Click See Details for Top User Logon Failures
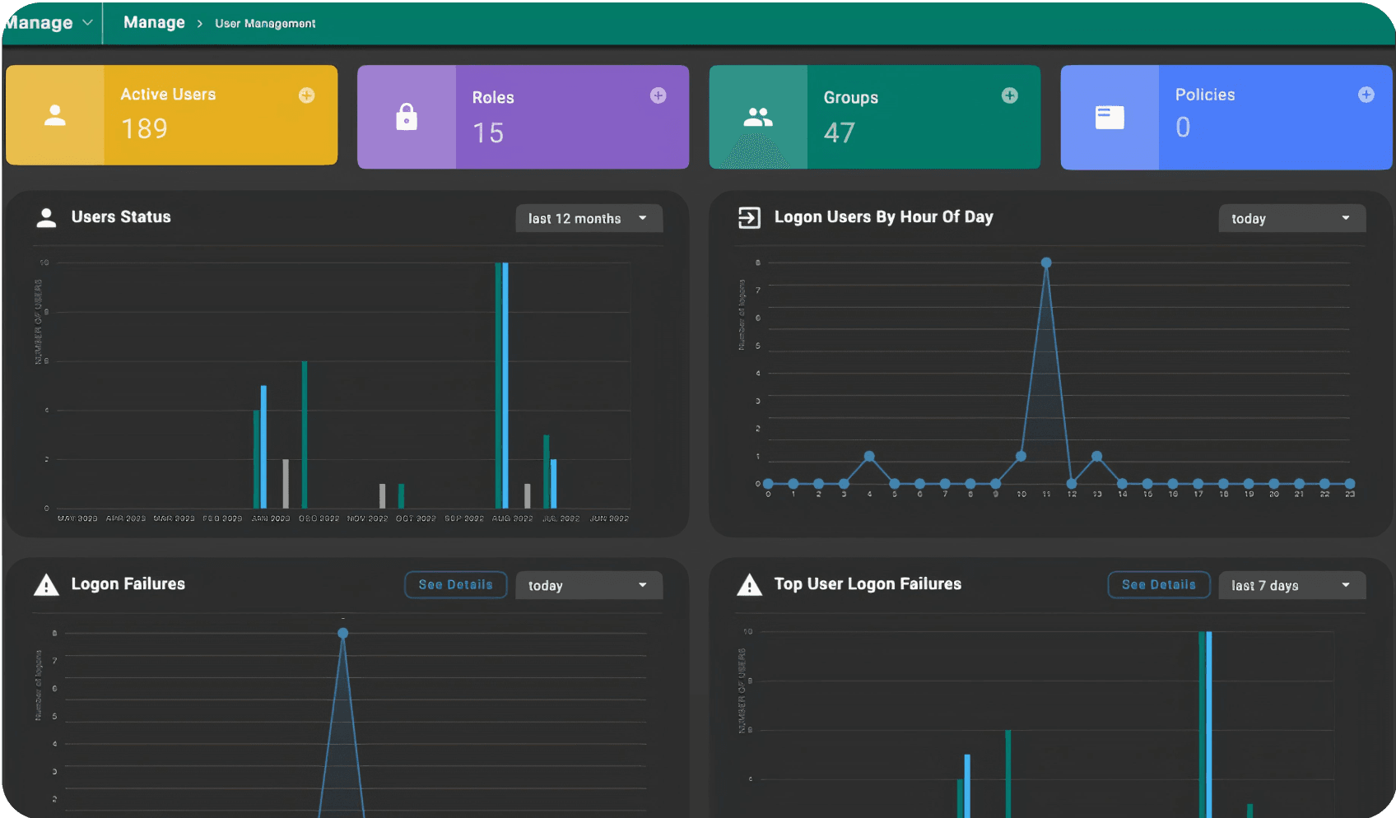1396x818 pixels. coord(1158,585)
